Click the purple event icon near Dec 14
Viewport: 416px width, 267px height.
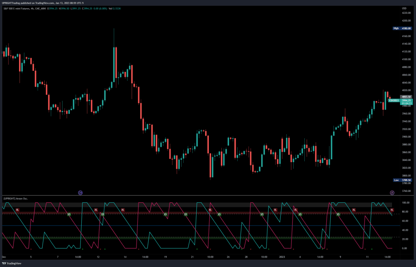tap(80, 192)
